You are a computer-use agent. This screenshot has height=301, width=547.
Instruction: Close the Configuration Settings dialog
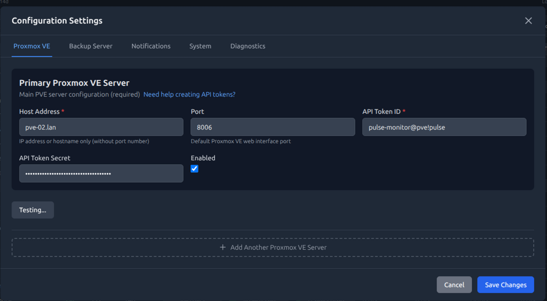[x=528, y=21]
